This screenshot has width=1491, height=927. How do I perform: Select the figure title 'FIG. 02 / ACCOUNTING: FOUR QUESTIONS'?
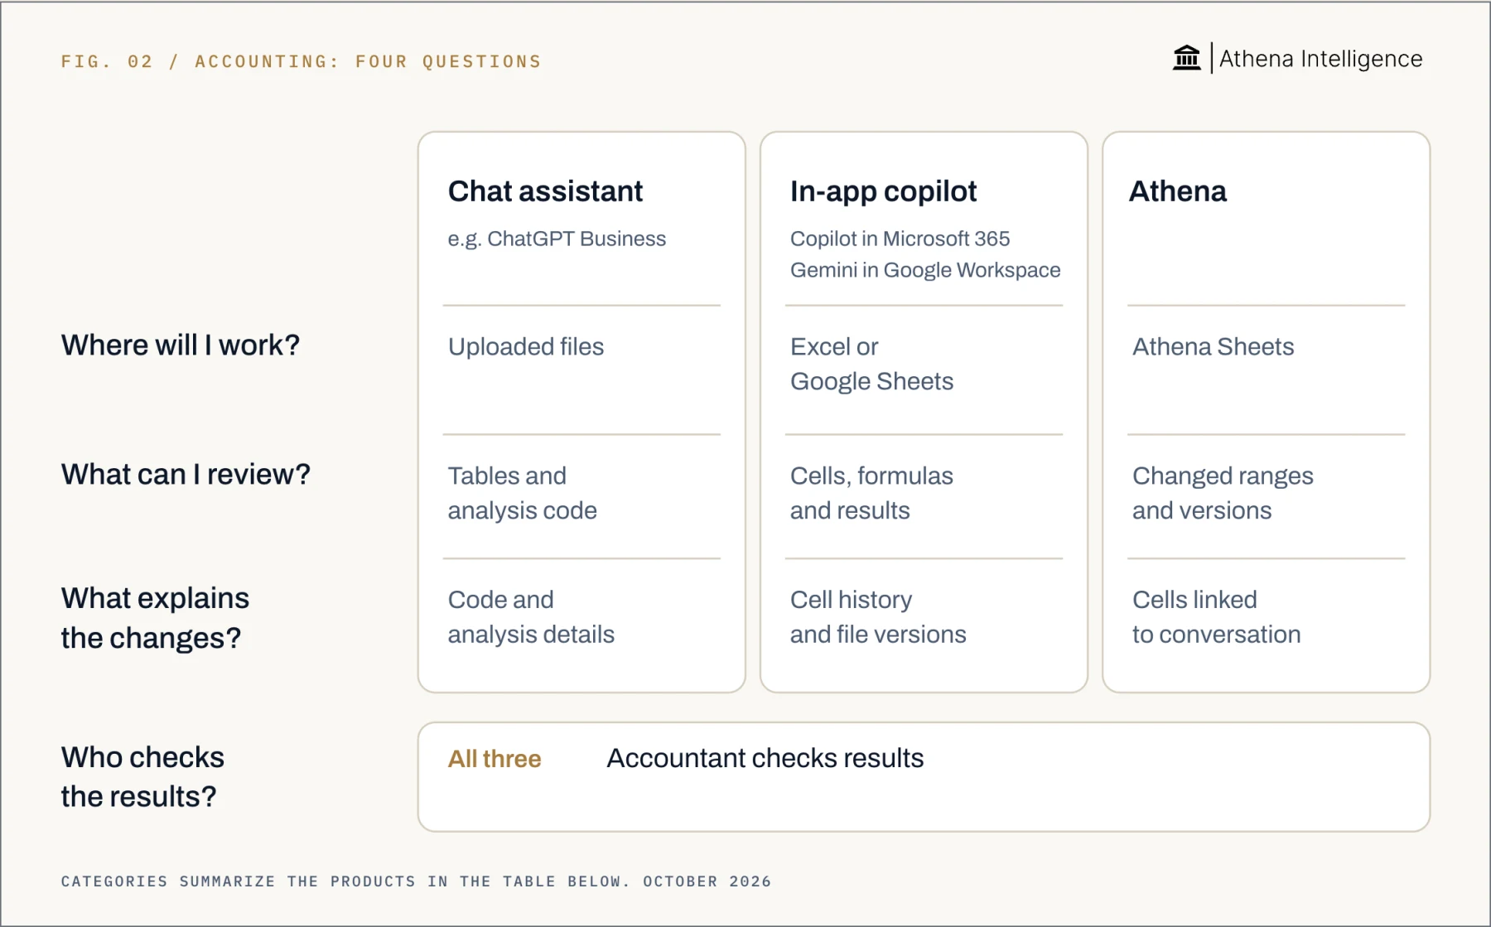coord(301,61)
